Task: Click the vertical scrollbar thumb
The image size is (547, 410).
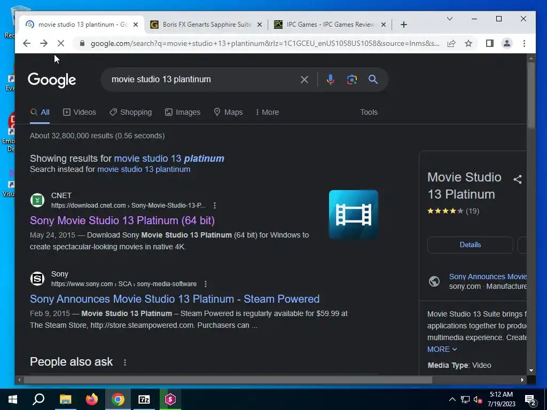Action: point(531,95)
